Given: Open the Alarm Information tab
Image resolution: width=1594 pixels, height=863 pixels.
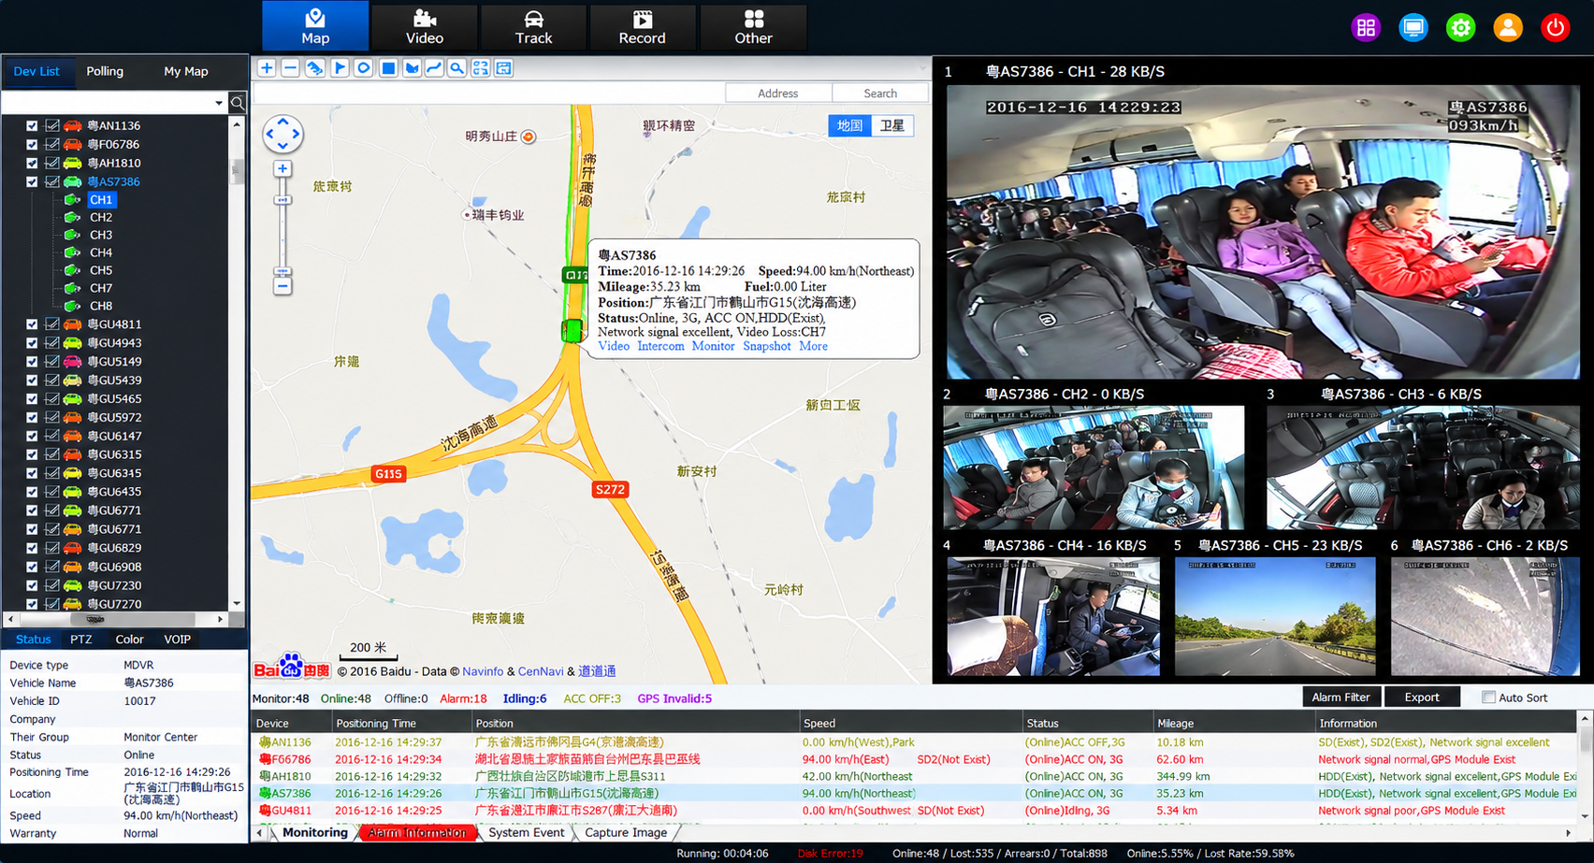Looking at the screenshot, I should click(x=417, y=832).
